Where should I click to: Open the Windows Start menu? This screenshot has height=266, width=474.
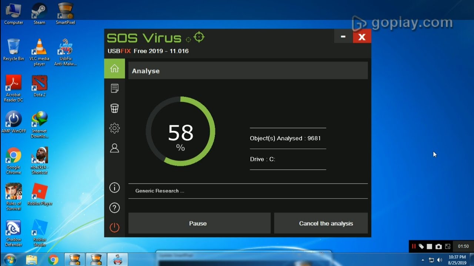[x=10, y=260]
